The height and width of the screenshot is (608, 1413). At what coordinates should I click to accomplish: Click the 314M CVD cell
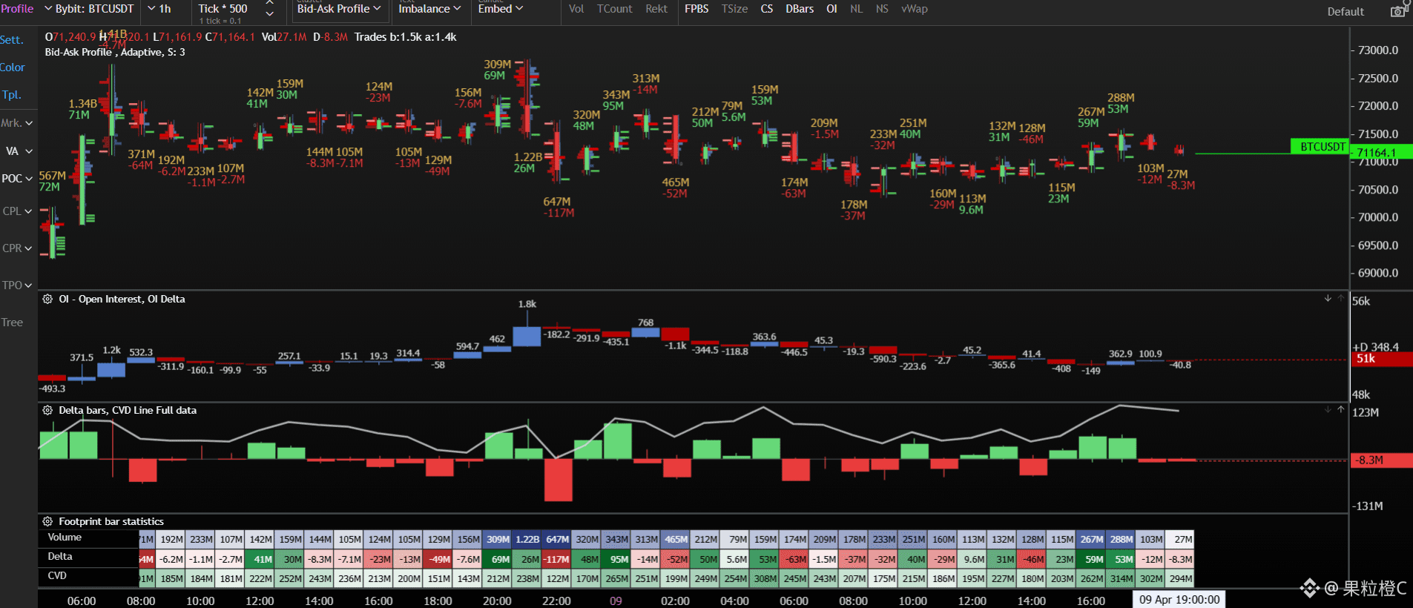tap(1121, 578)
